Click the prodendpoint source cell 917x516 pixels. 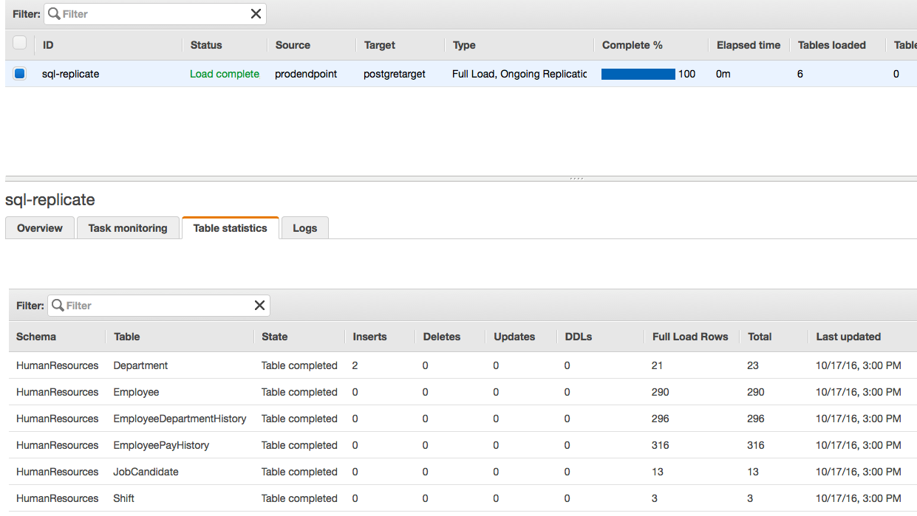tap(306, 74)
